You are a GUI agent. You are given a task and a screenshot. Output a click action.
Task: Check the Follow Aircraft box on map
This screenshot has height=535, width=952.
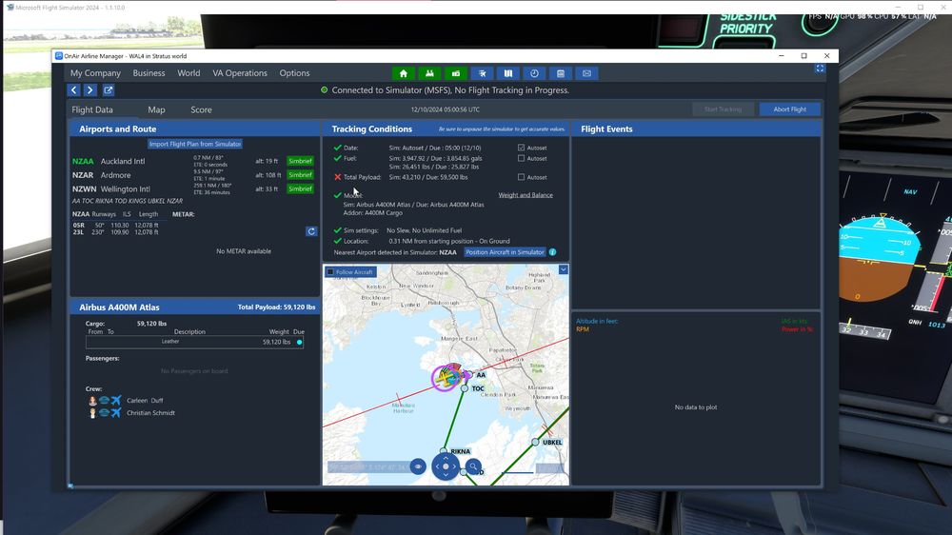330,272
